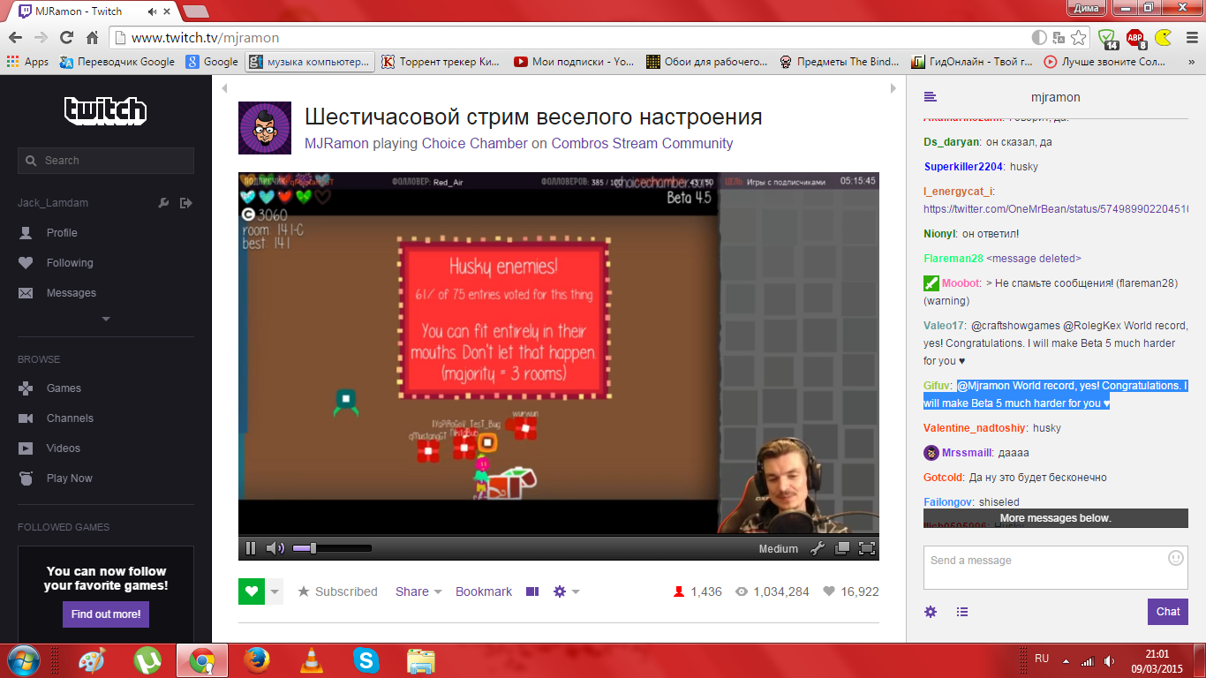Click the log out icon beside Jack_Lamdam
The width and height of the screenshot is (1206, 678).
pos(185,203)
